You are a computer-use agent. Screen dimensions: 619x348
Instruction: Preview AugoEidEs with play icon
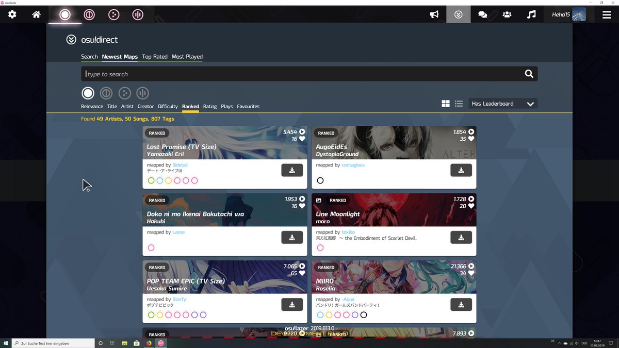click(x=471, y=132)
